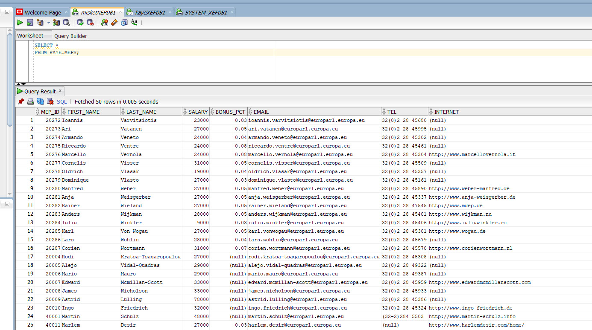Image resolution: width=592 pixels, height=330 pixels.
Task: Sort by the SALARY column header
Action: [196, 112]
